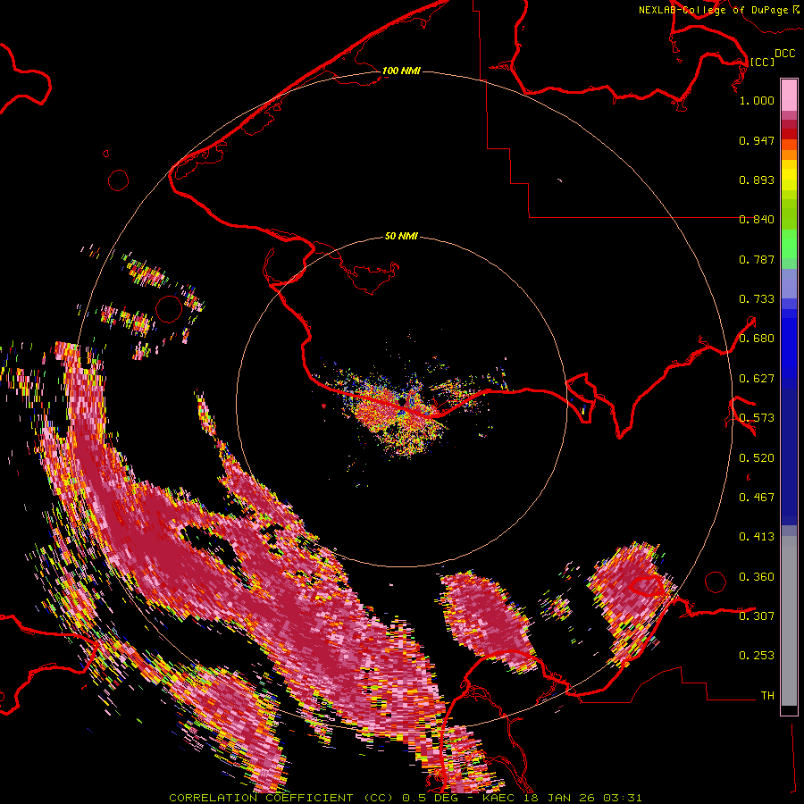Screen dimensions: 804x804
Task: Click the 0.573 scale value
Action: pos(757,418)
